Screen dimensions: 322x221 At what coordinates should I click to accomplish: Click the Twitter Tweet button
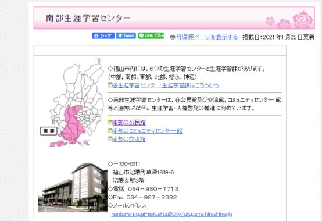point(126,35)
